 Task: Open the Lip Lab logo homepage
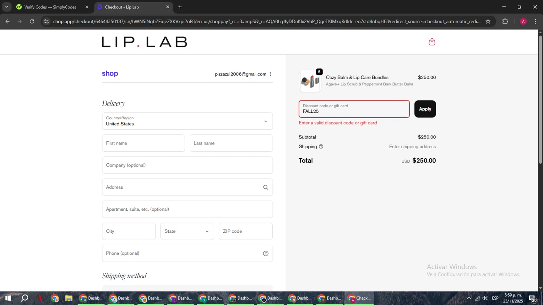coord(144,42)
